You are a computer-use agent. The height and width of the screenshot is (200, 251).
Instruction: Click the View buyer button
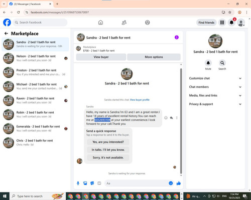pyautogui.click(x=101, y=57)
